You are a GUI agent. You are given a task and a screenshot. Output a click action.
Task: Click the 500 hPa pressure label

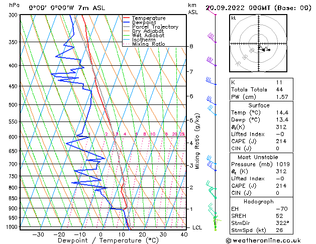14,105
